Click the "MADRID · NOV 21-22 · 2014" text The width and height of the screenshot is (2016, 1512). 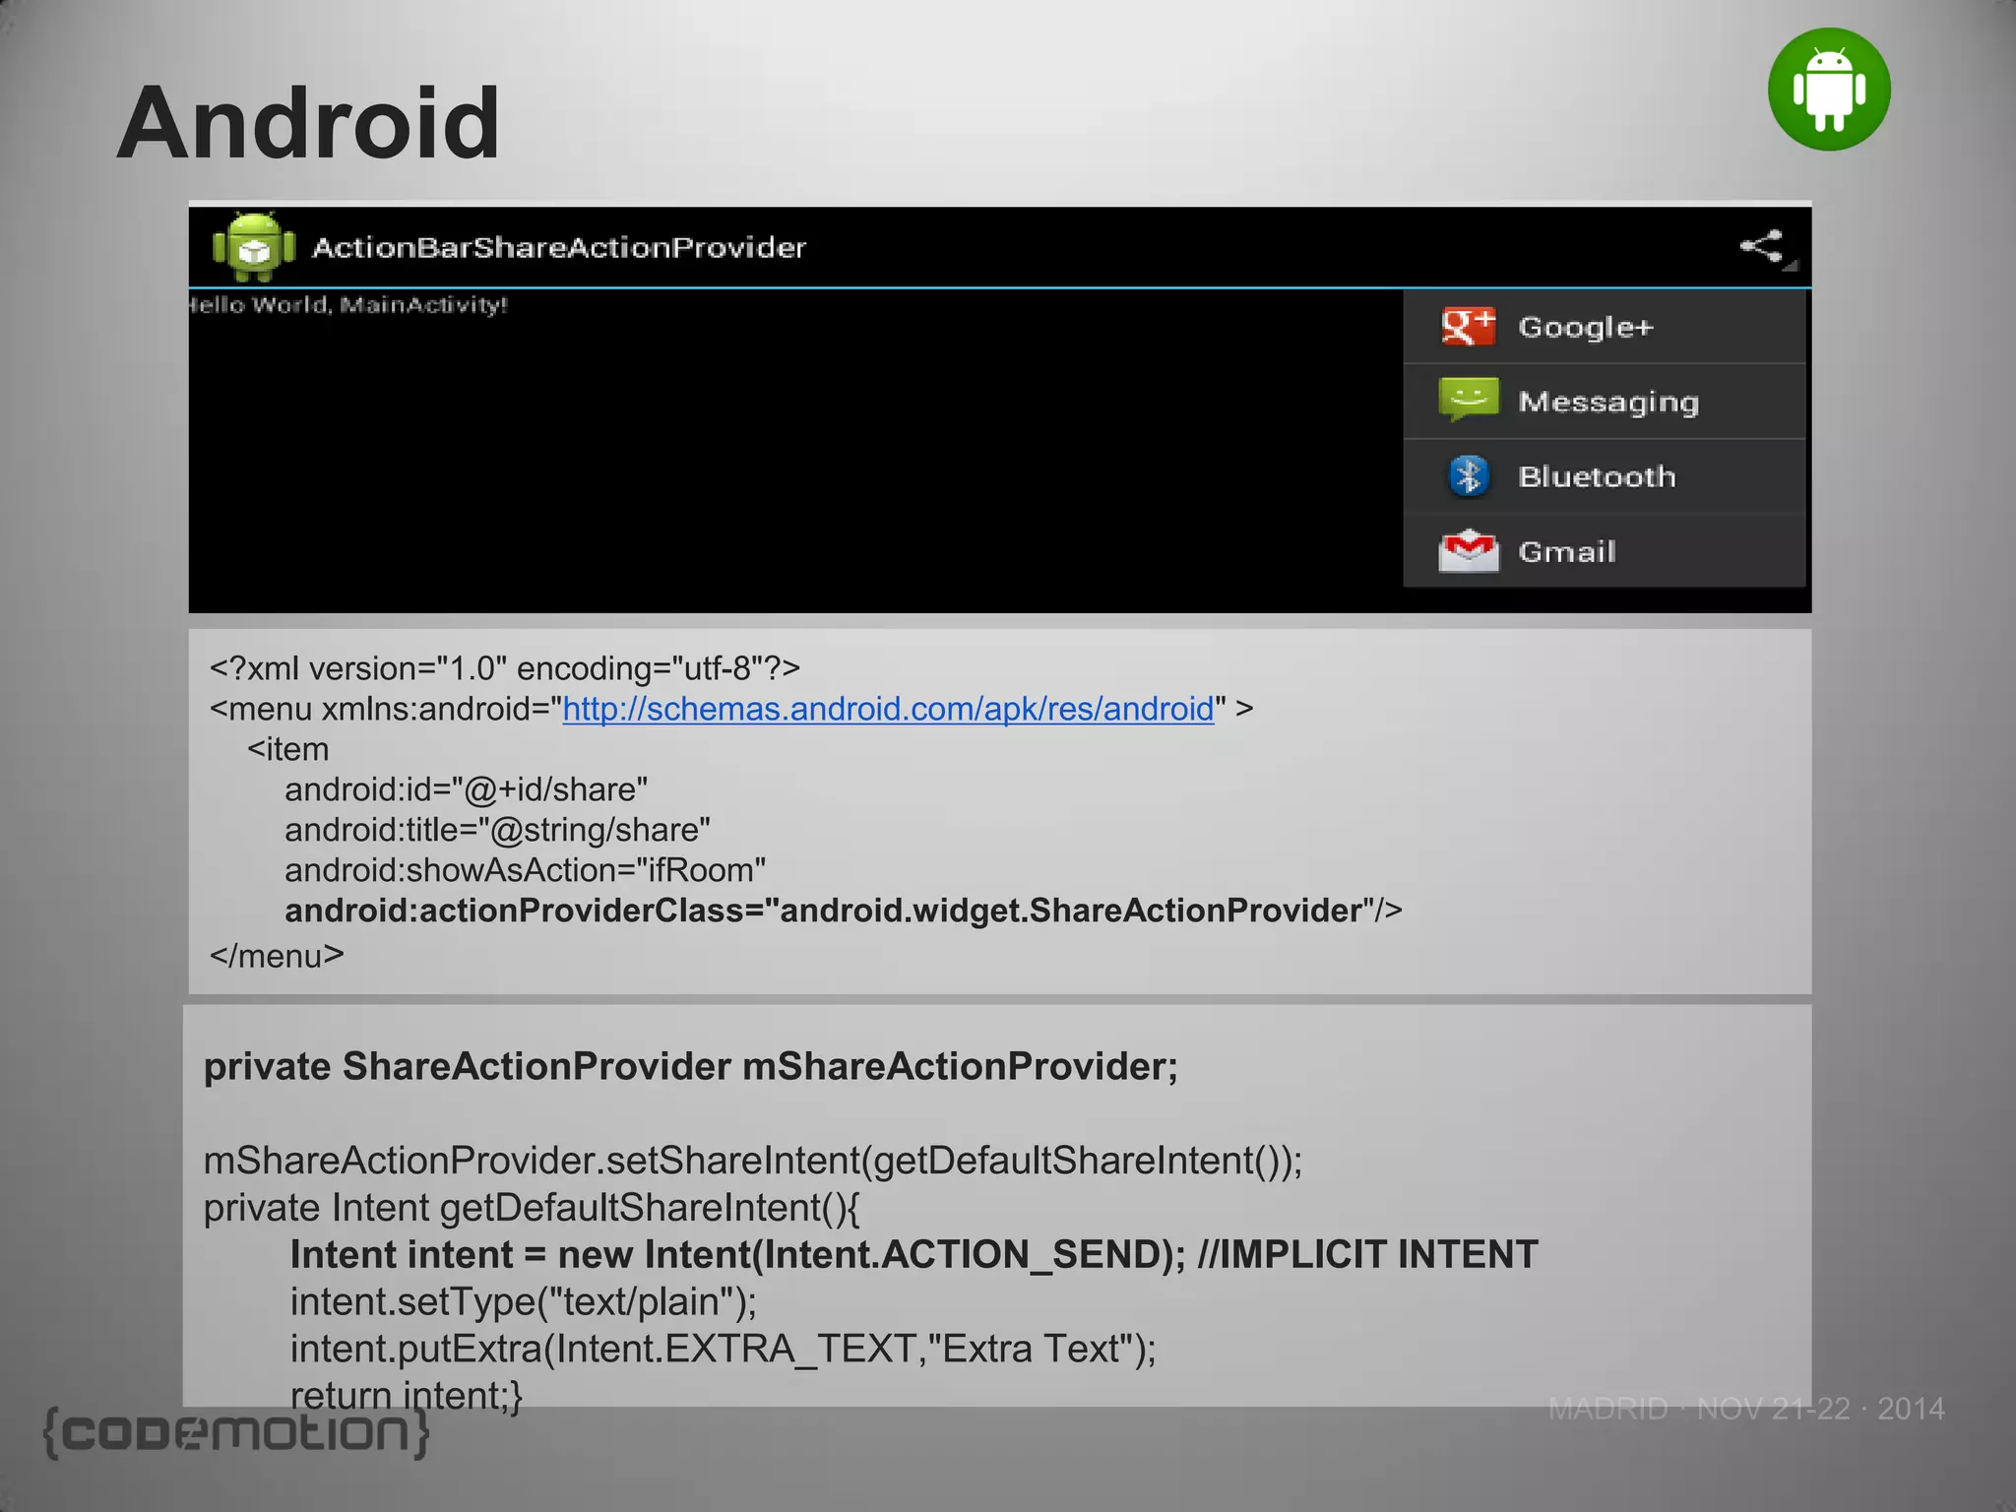coord(1746,1409)
